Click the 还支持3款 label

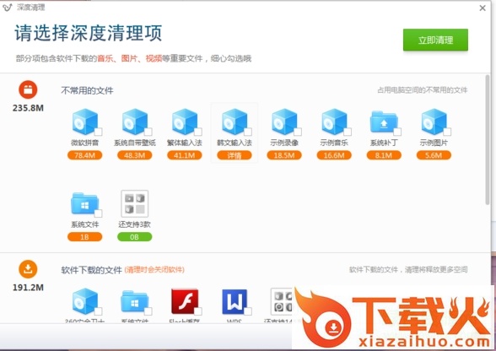(x=135, y=224)
